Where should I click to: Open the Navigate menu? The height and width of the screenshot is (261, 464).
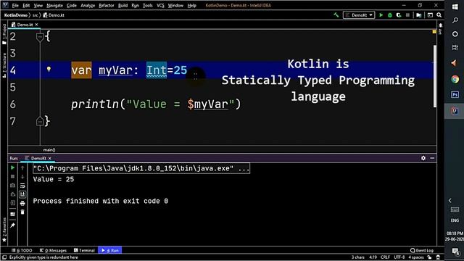(x=55, y=5)
